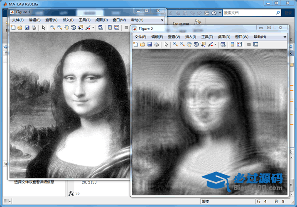Viewport: 297px width, 207px height.
Task: Click MATLAB search documentation field
Action: [249, 13]
